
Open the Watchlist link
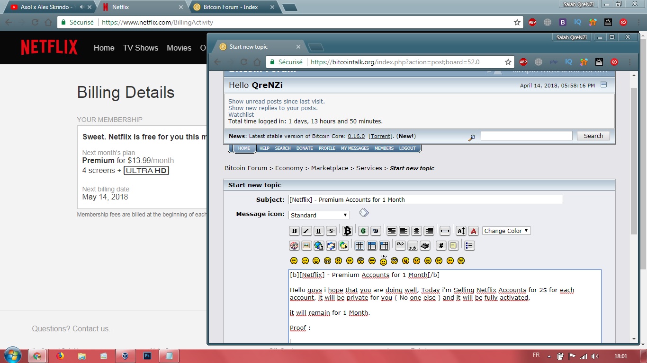click(241, 115)
